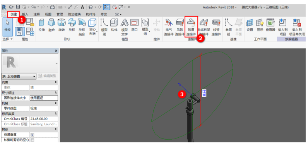This screenshot has width=308, height=147.
Task: Toggle thin lines icon in quick access
Action: (x=106, y=7)
